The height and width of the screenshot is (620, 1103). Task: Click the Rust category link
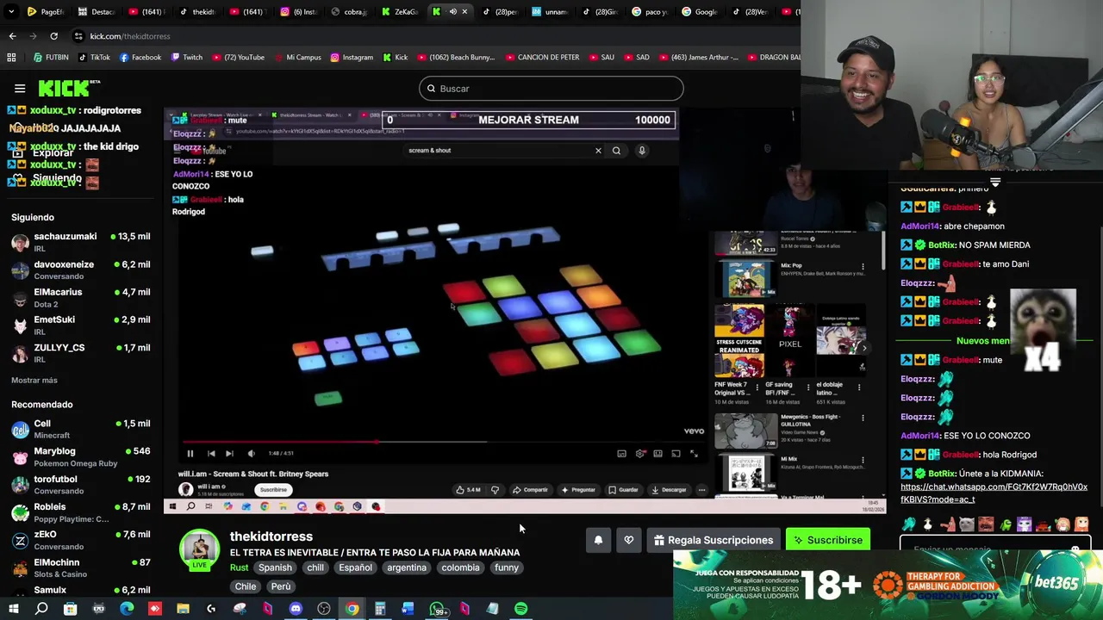click(239, 567)
